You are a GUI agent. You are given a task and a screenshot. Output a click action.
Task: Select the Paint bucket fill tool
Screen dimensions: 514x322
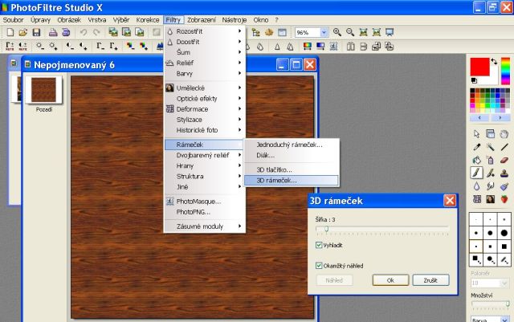(x=476, y=160)
